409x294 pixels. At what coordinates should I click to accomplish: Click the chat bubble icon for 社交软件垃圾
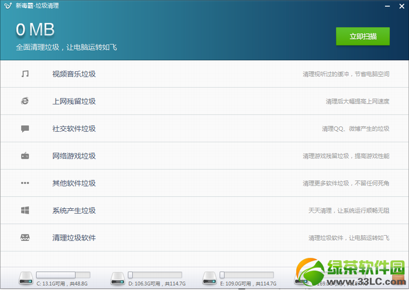click(x=25, y=129)
